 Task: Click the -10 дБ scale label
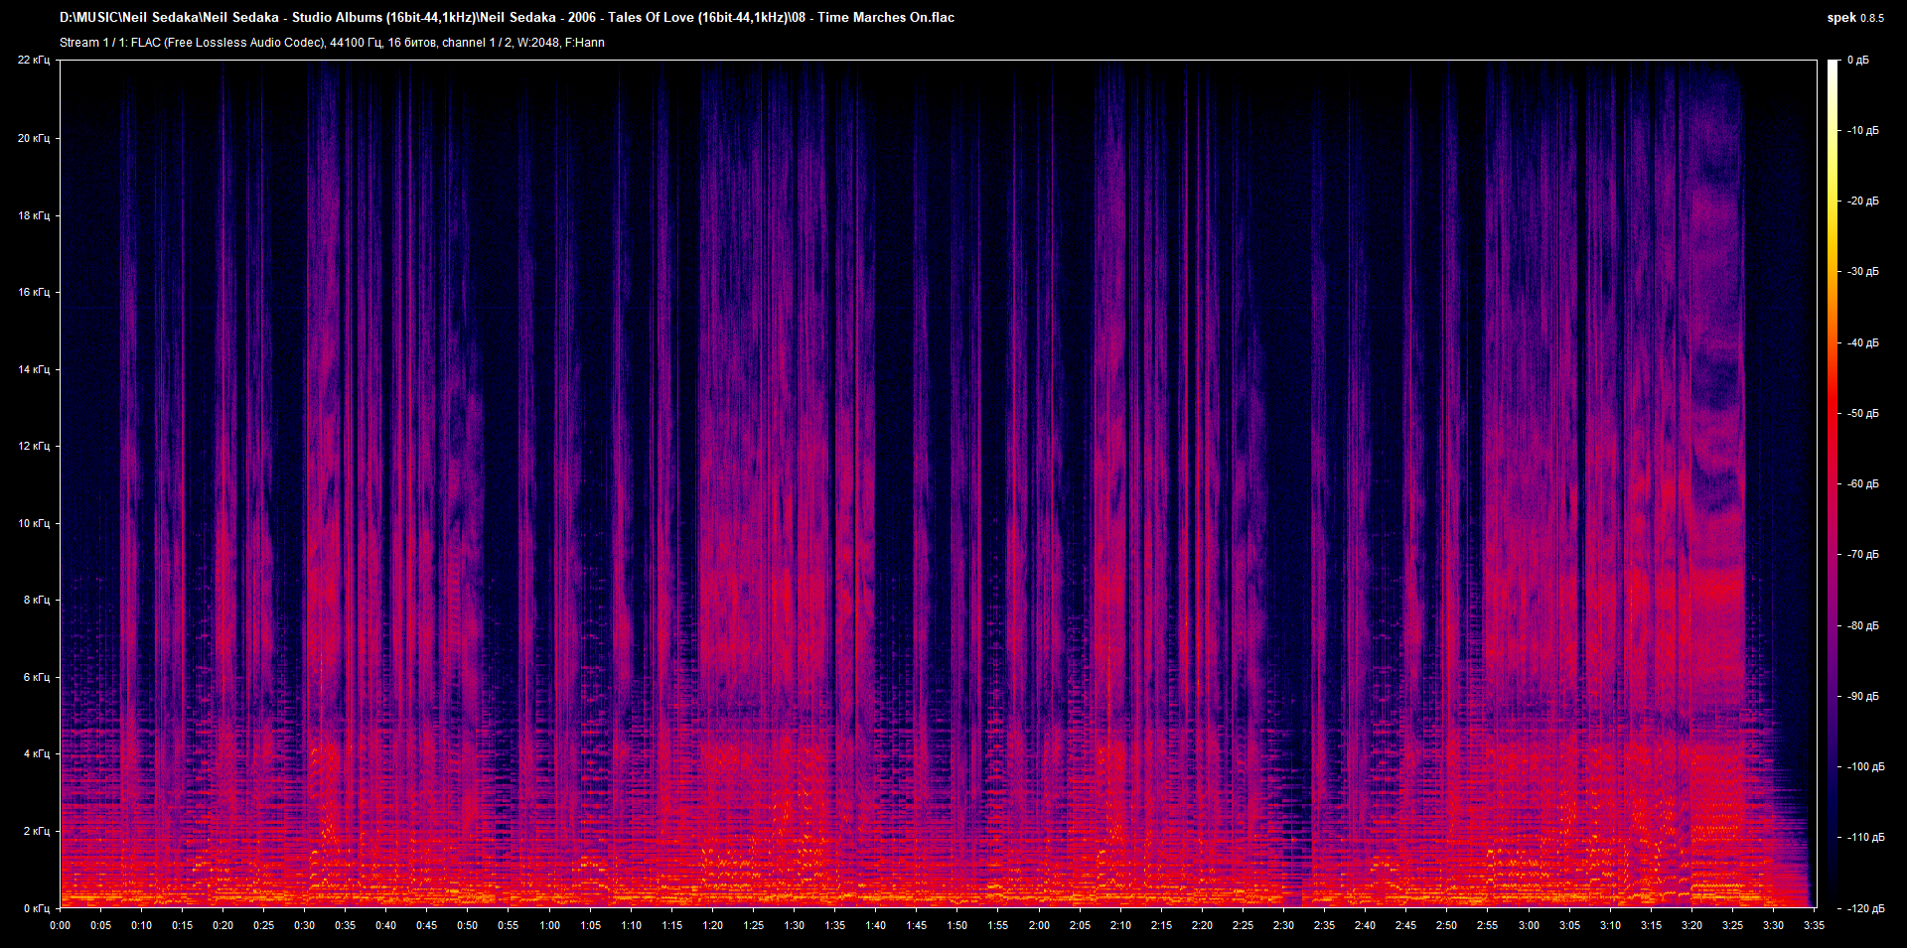[x=1863, y=131]
